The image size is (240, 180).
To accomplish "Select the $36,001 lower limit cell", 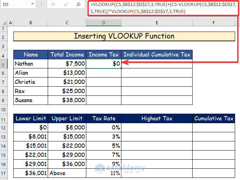I will click(31, 173).
